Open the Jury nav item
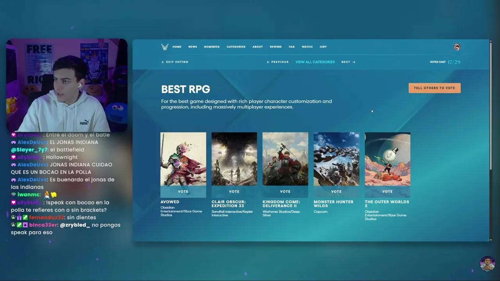The image size is (500, 281). [x=323, y=47]
